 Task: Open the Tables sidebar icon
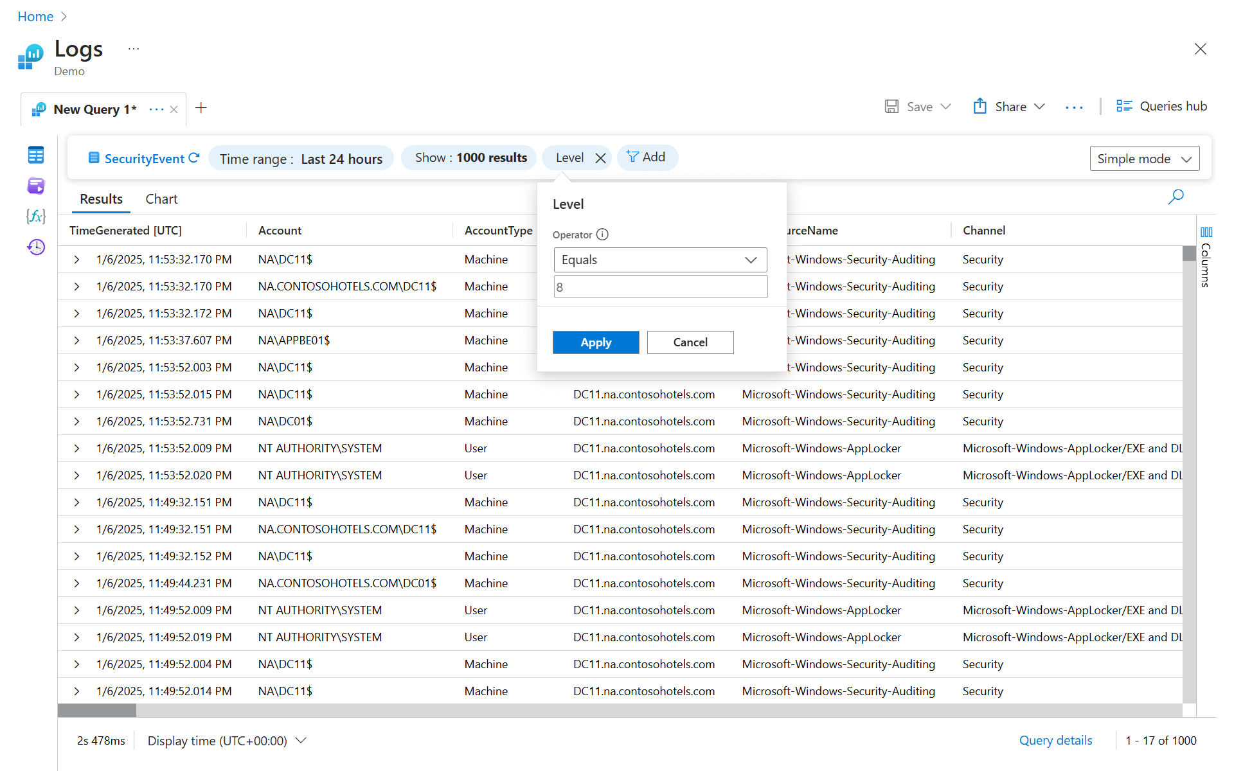(x=36, y=155)
